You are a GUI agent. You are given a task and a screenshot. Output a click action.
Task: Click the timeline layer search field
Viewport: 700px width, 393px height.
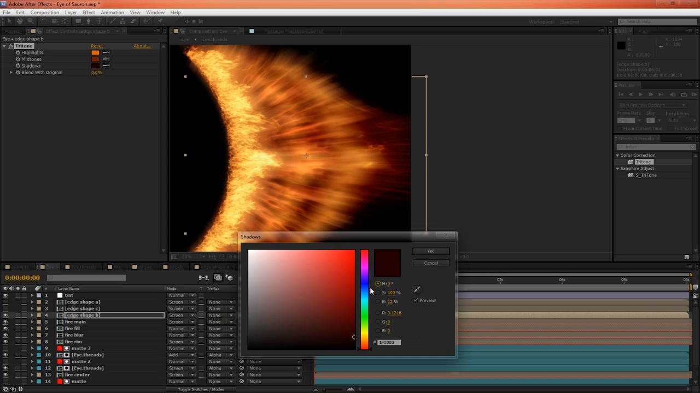coord(86,278)
